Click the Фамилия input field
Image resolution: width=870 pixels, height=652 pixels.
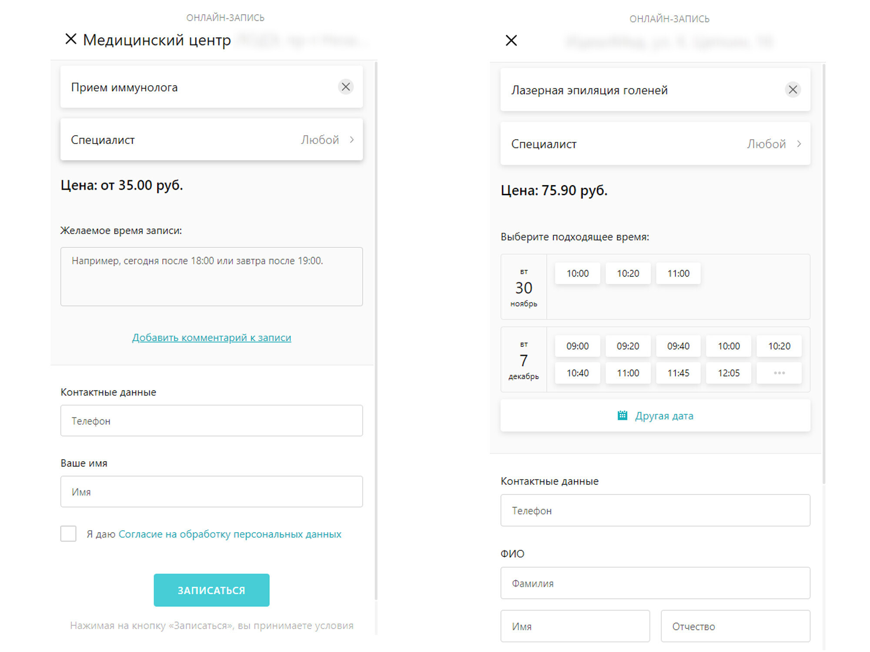(655, 583)
